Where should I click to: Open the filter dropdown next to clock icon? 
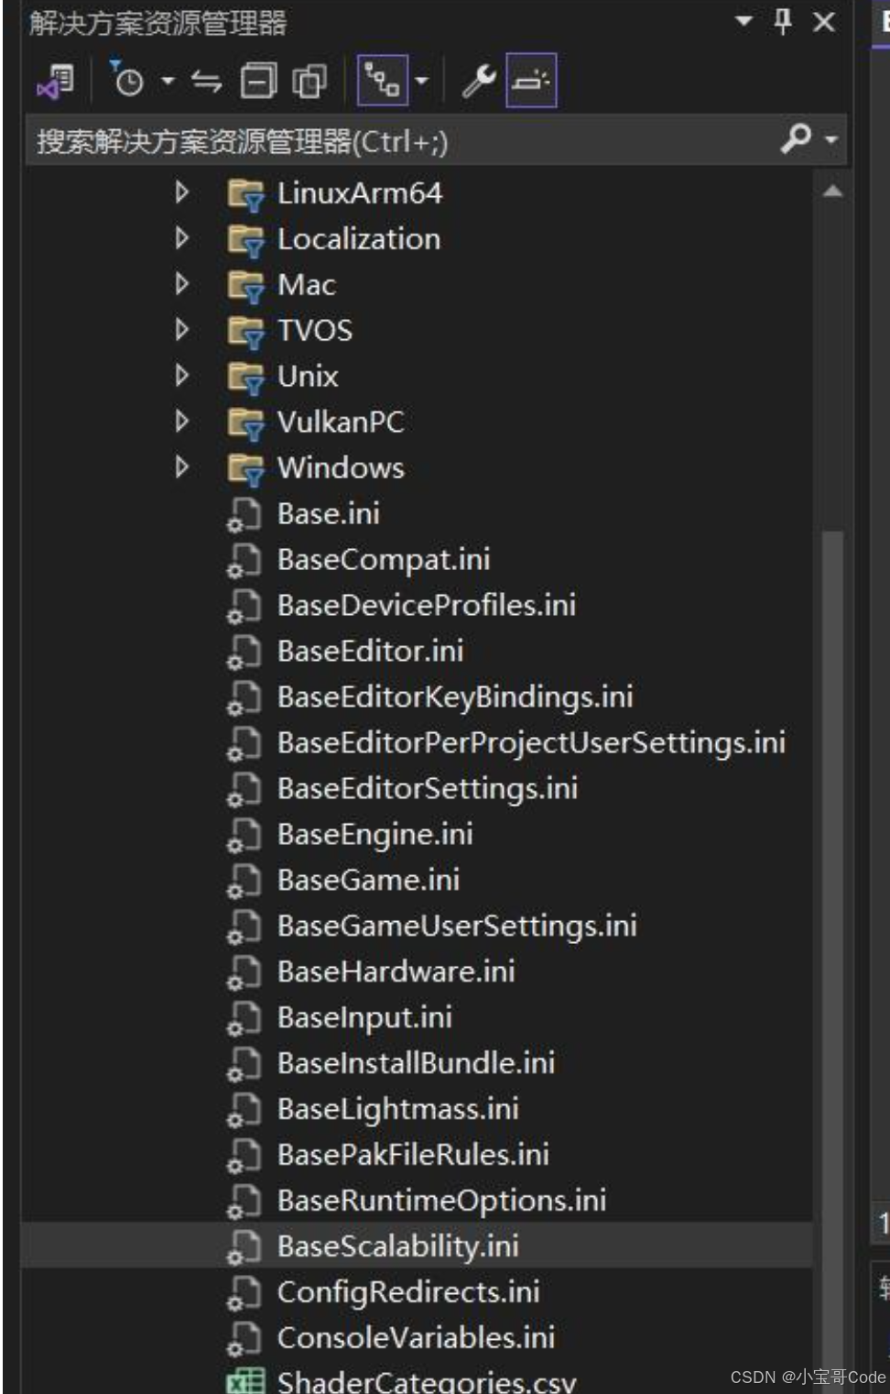[167, 81]
